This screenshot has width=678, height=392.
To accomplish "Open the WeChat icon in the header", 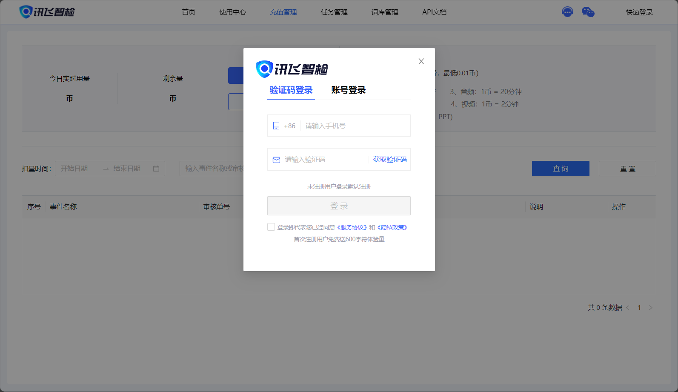I will 588,12.
